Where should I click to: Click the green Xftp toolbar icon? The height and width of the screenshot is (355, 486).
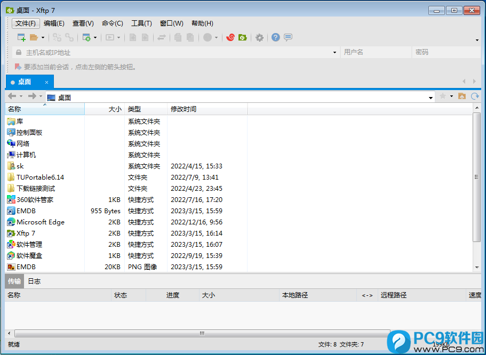(x=243, y=37)
